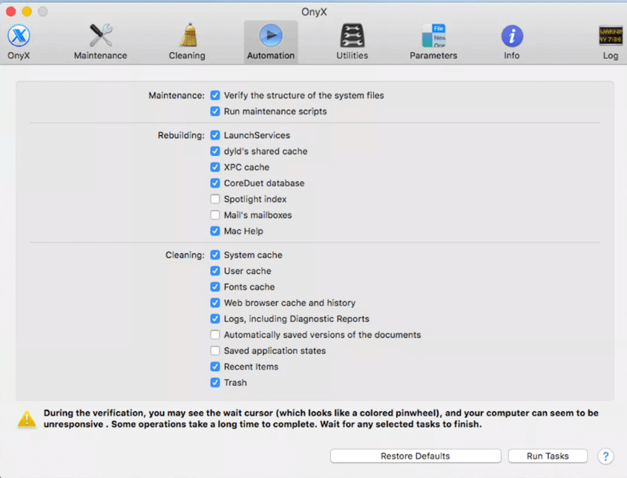Toggle dyld's shared cache checkbox
The image size is (627, 478).
click(215, 151)
